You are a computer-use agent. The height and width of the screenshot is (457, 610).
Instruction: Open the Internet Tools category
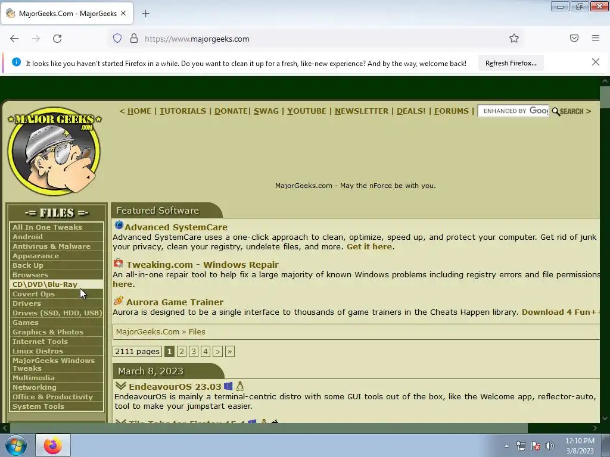[x=57, y=342]
